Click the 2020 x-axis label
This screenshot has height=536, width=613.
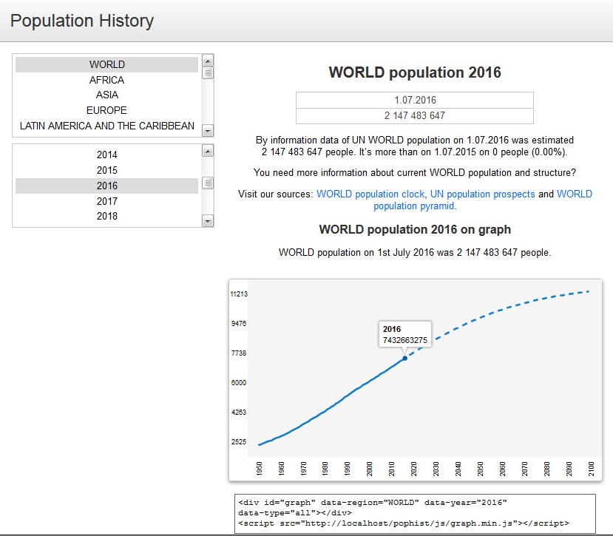click(414, 469)
